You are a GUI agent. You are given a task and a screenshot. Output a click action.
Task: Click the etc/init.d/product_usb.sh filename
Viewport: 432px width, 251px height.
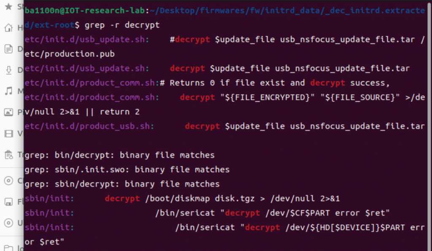tap(89, 126)
